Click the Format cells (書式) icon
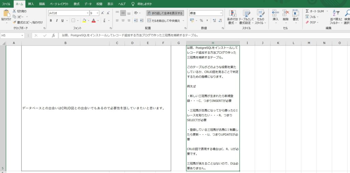This screenshot has width=350, height=173. pos(296,13)
